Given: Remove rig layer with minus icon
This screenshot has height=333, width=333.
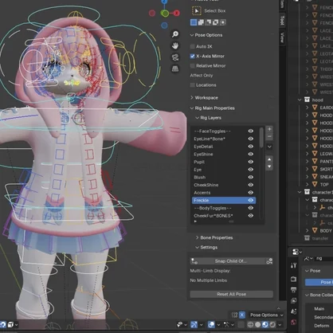Looking at the screenshot, I should pyautogui.click(x=269, y=136).
